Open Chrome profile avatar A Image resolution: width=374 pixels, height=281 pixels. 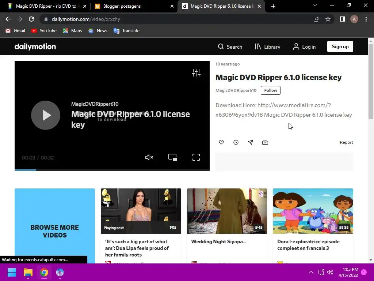click(354, 19)
